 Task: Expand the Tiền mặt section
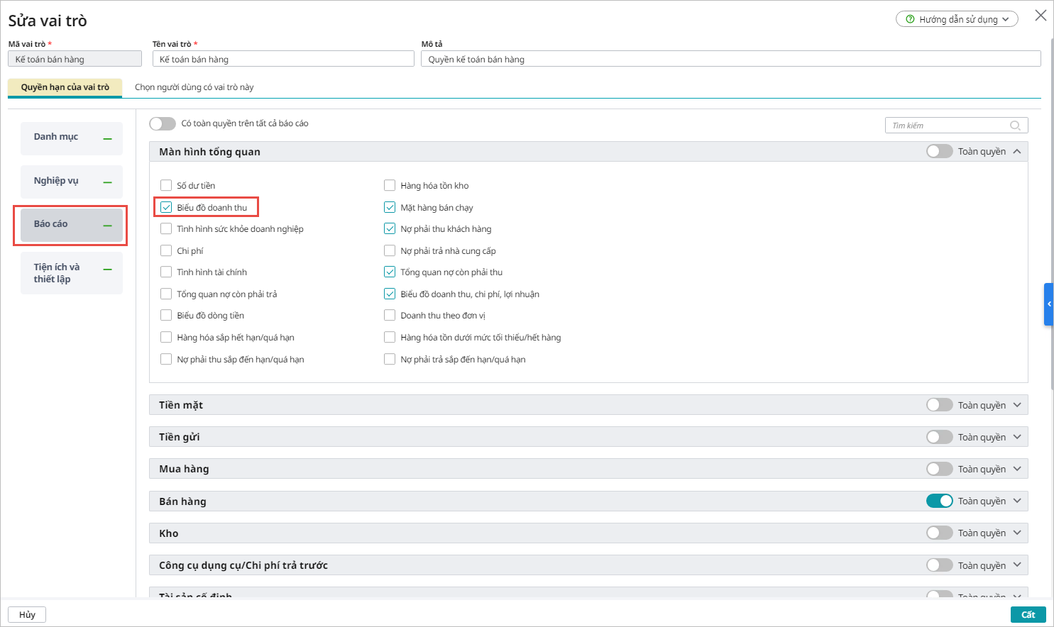point(1017,405)
